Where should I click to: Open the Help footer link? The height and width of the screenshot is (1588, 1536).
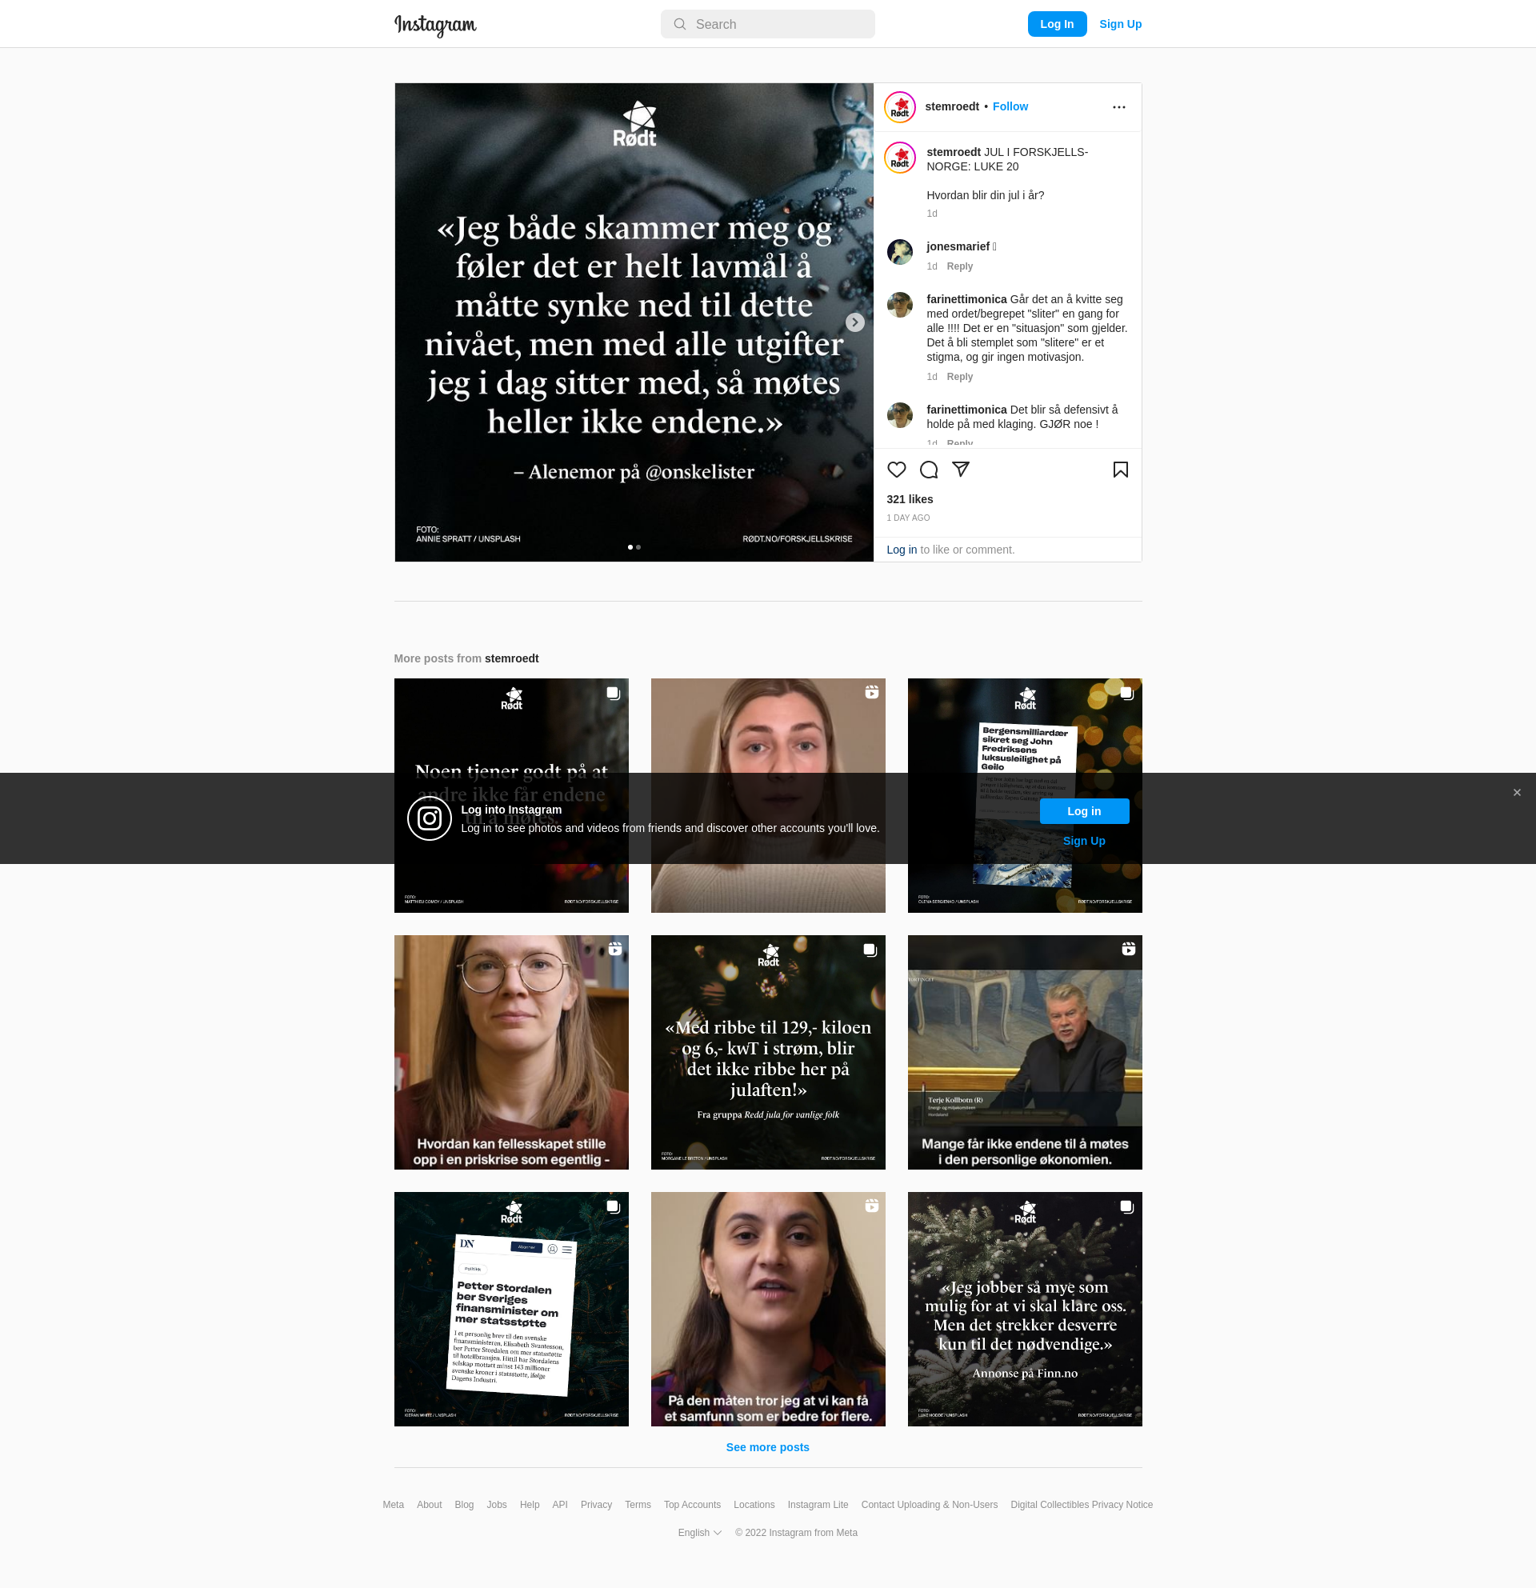(x=530, y=1505)
